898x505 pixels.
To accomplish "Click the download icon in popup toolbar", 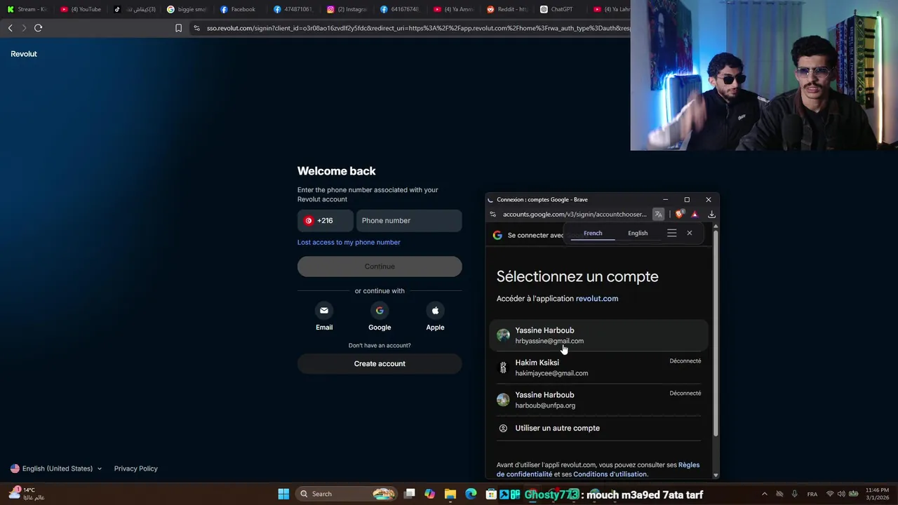I will [x=711, y=215].
